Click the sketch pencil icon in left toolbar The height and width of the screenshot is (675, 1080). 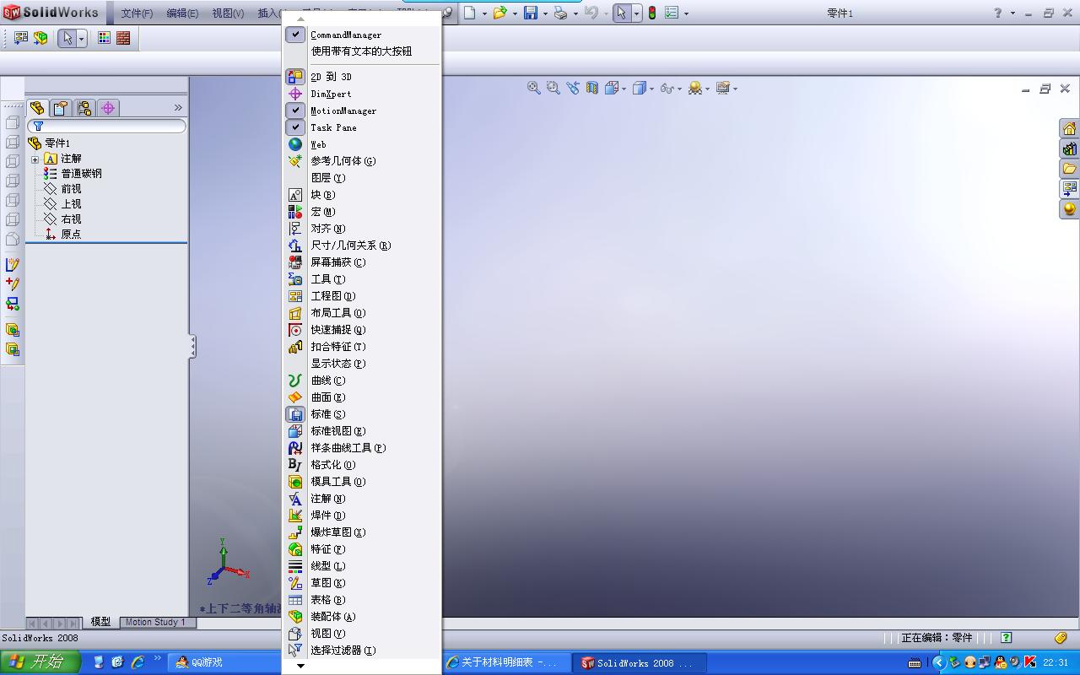[13, 265]
